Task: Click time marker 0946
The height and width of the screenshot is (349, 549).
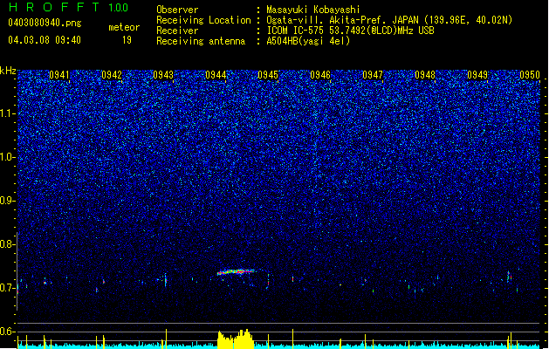Action: tap(320, 75)
